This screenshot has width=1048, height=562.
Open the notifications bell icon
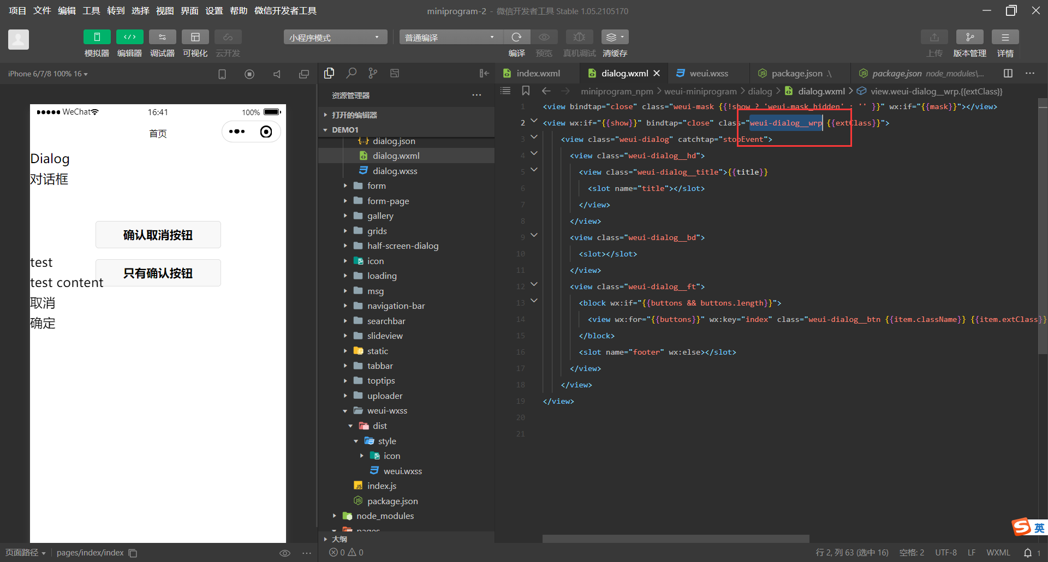click(x=1027, y=553)
